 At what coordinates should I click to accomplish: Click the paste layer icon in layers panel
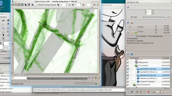(x=161, y=92)
